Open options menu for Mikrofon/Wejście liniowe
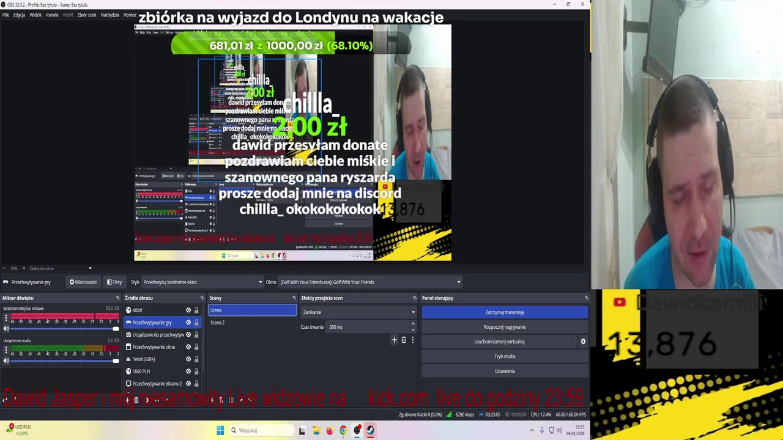Image resolution: width=783 pixels, height=440 pixels. pyautogui.click(x=6, y=318)
